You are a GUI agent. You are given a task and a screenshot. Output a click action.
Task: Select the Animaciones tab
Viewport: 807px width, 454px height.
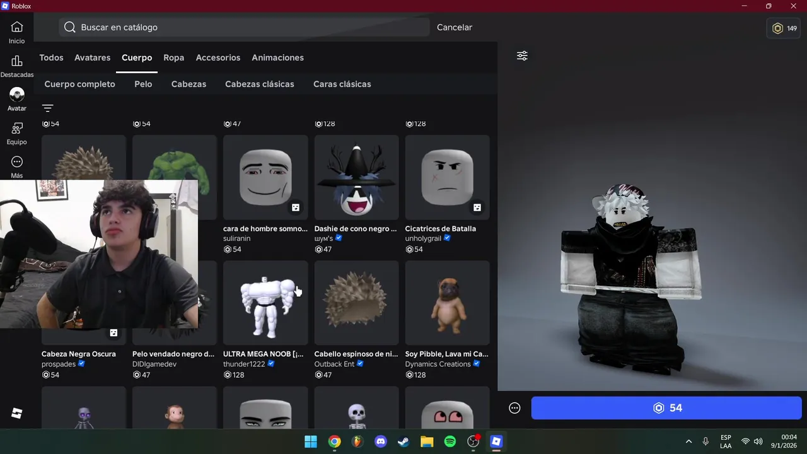point(277,57)
